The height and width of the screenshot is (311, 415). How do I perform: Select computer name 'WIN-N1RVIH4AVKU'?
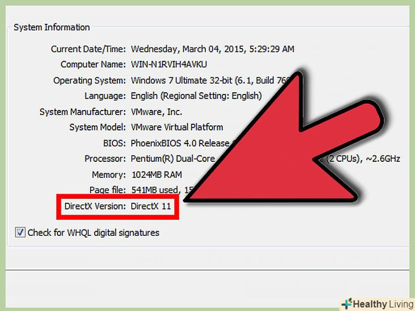coord(169,64)
